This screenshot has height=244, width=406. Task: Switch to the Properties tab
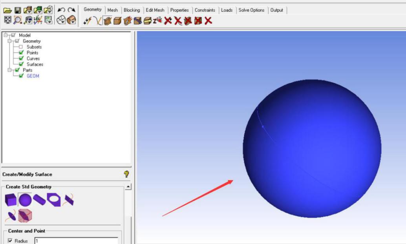click(x=179, y=10)
